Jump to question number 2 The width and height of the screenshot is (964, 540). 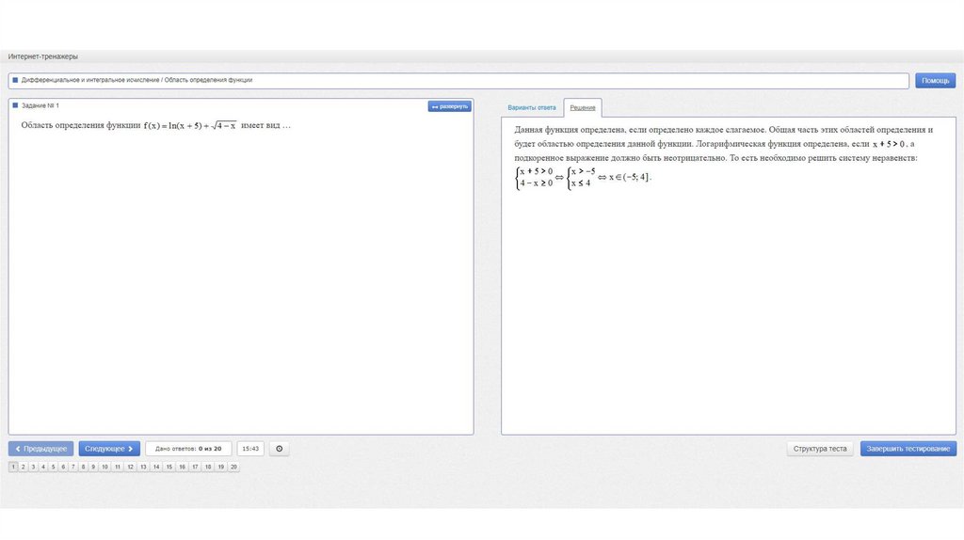point(24,467)
